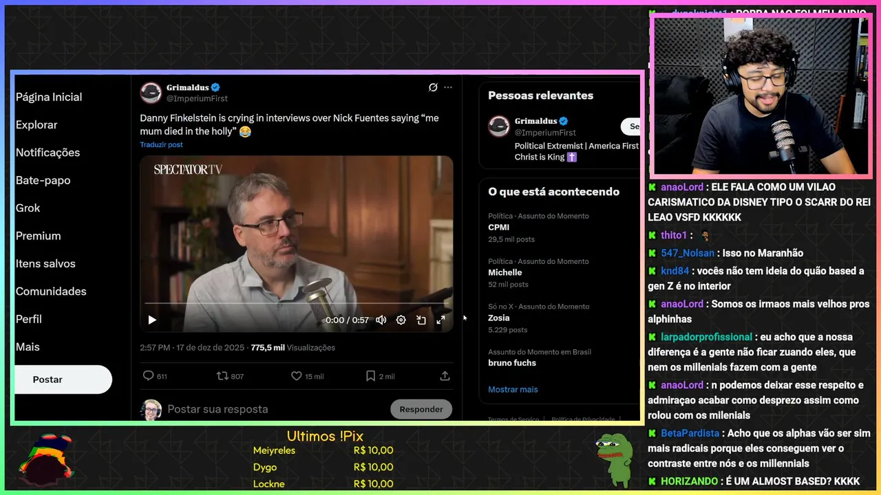Image resolution: width=881 pixels, height=495 pixels.
Task: Click the O que está acontecendo heading
Action: (553, 192)
